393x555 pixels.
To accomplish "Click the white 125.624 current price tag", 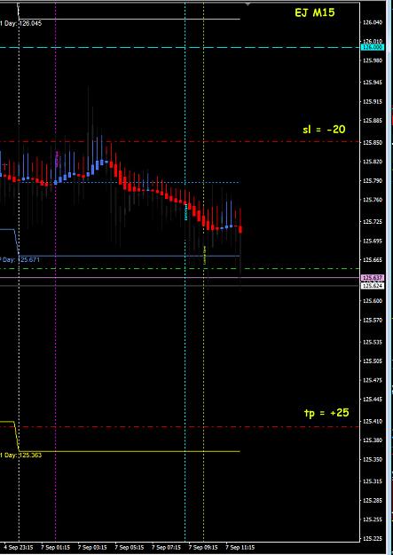I will [x=372, y=285].
